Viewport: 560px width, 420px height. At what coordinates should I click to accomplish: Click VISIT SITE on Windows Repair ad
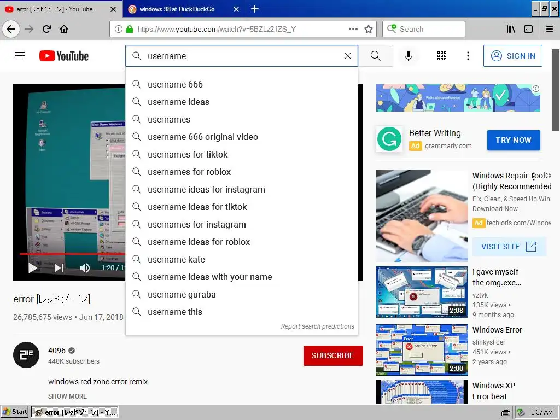pyautogui.click(x=509, y=247)
